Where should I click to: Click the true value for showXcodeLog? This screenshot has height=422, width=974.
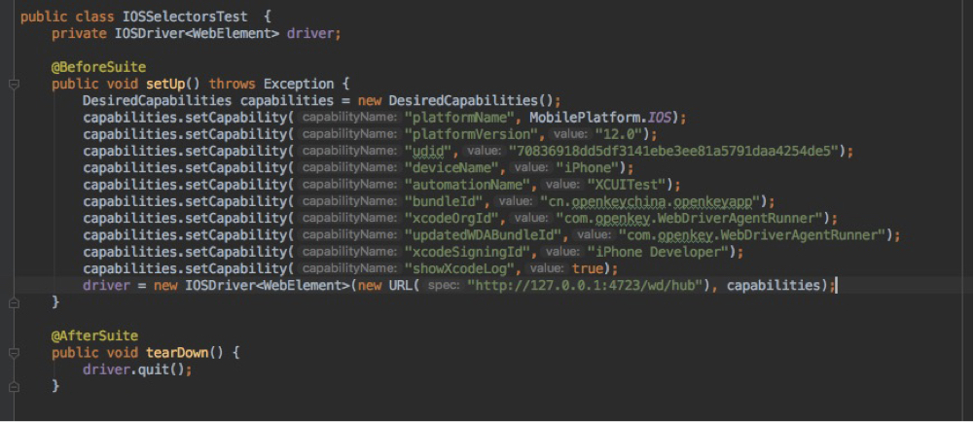pyautogui.click(x=587, y=268)
